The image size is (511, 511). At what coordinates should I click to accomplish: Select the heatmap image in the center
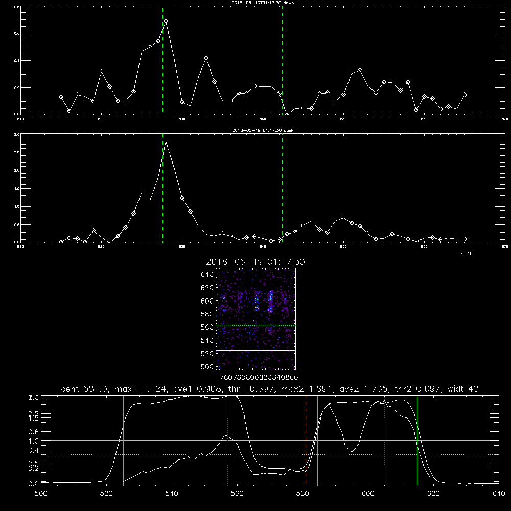pyautogui.click(x=255, y=319)
